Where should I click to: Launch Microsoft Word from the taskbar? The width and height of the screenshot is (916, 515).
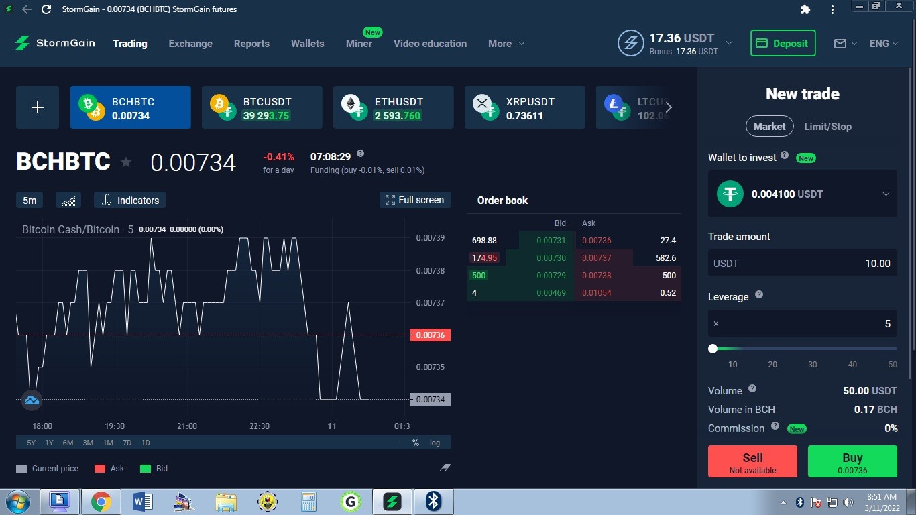click(x=143, y=501)
